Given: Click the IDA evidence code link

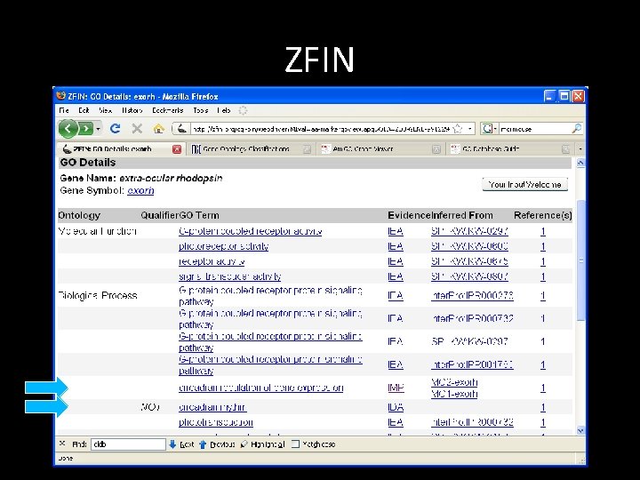Looking at the screenshot, I should pyautogui.click(x=396, y=407).
